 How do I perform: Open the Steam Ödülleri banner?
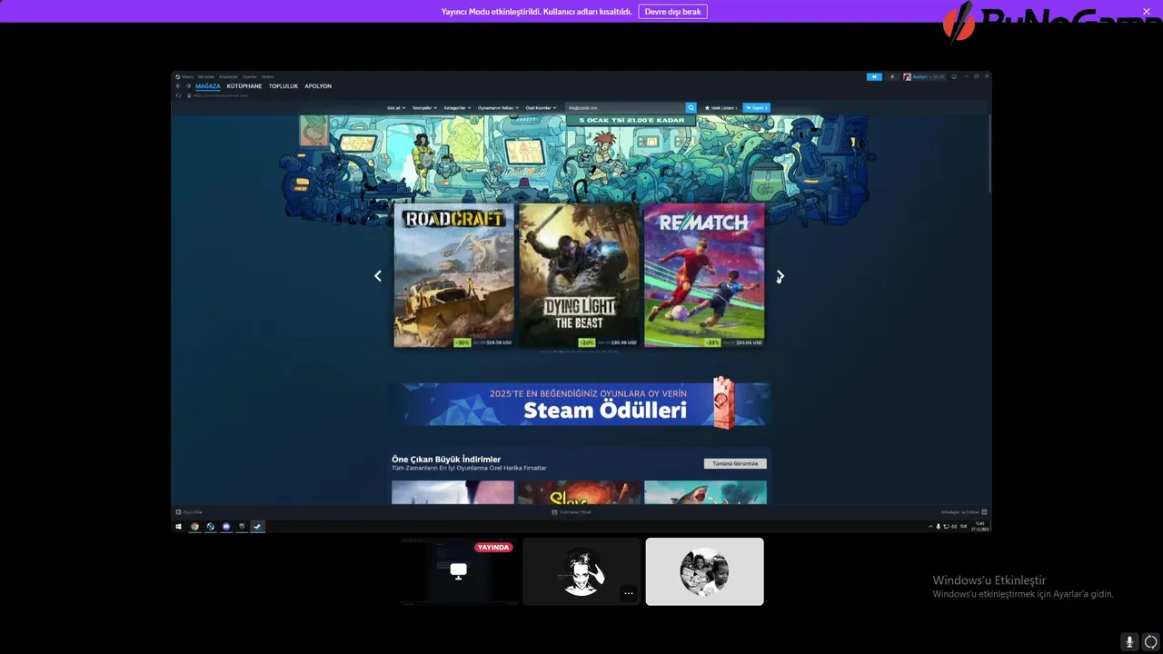pos(581,403)
